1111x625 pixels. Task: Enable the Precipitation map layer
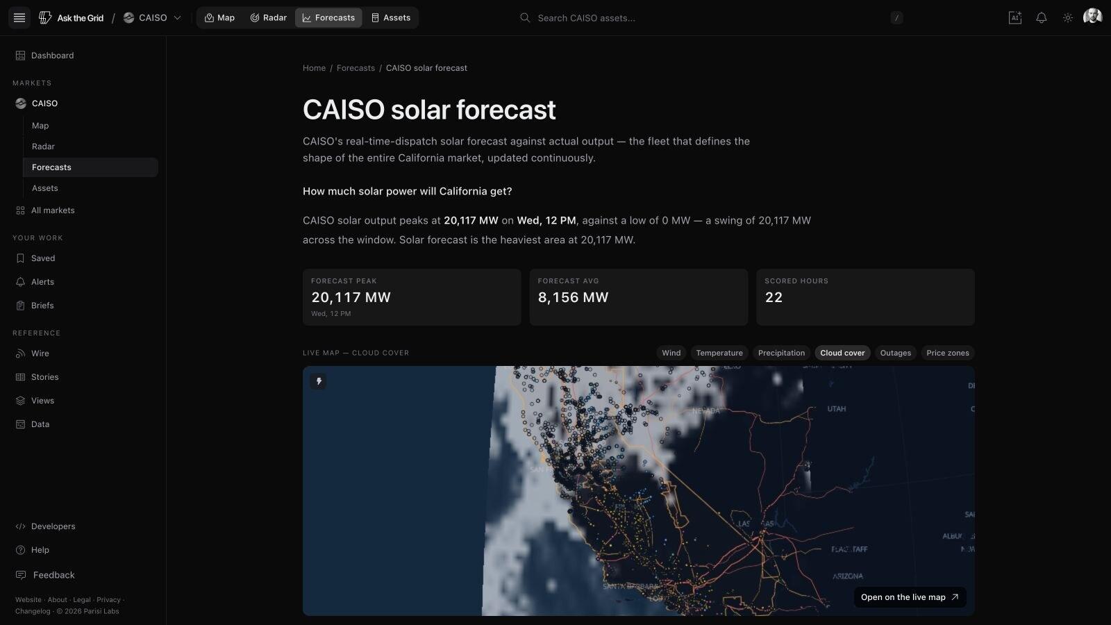coord(781,353)
